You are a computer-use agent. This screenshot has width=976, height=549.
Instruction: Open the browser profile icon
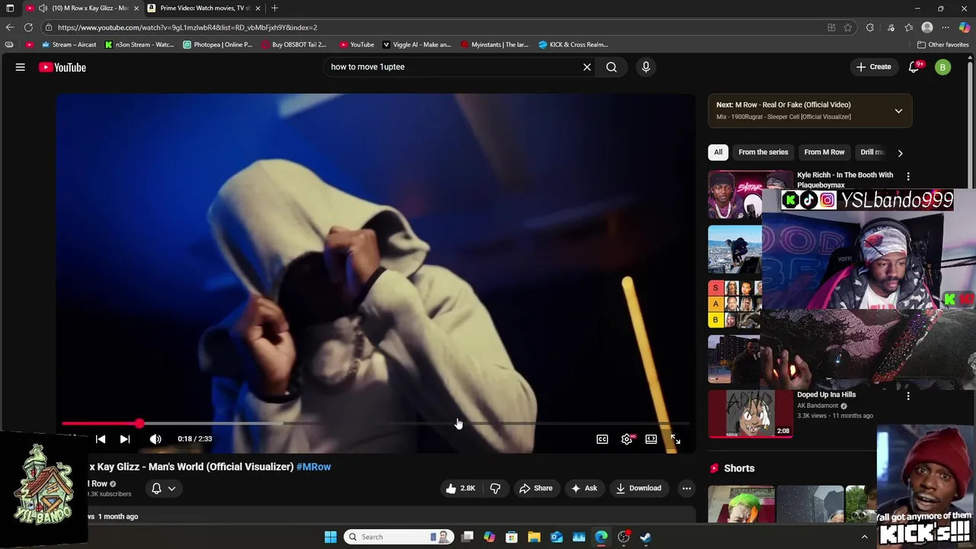pyautogui.click(x=927, y=27)
